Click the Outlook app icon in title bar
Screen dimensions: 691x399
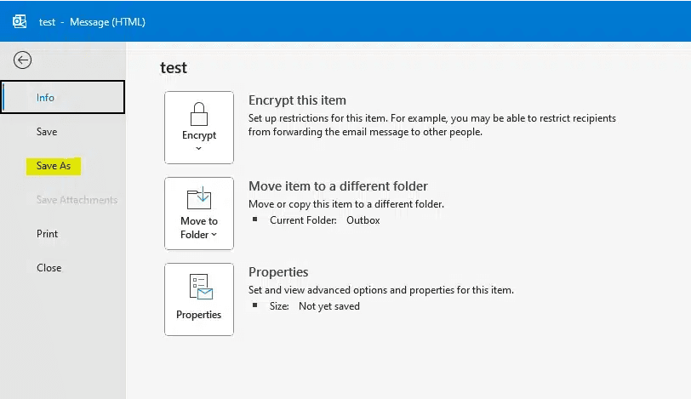pyautogui.click(x=19, y=21)
